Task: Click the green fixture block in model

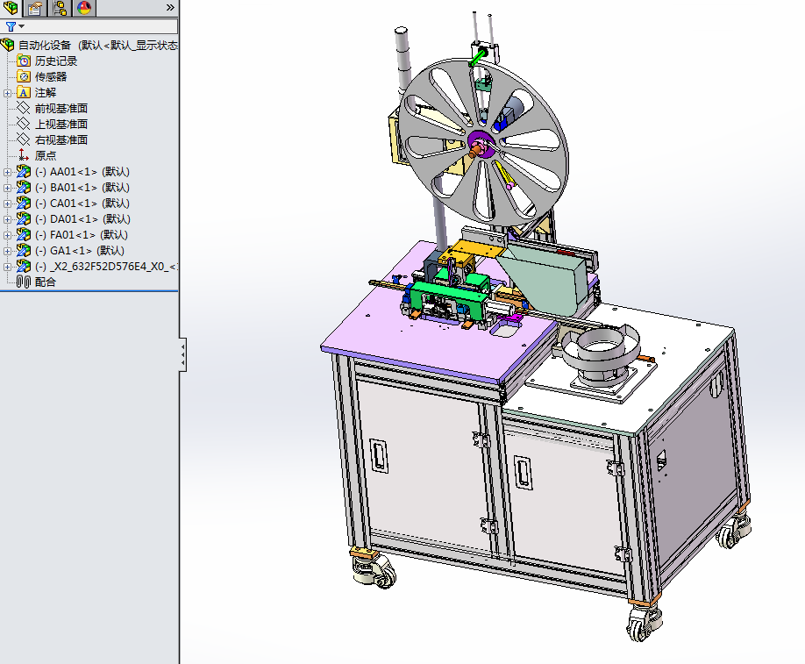Action: (x=451, y=298)
